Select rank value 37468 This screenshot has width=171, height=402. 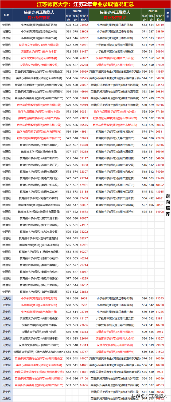(x=84, y=198)
